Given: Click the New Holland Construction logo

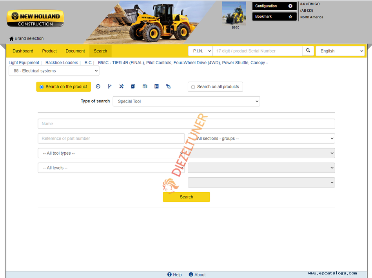Looking at the screenshot, I should coord(35,18).
